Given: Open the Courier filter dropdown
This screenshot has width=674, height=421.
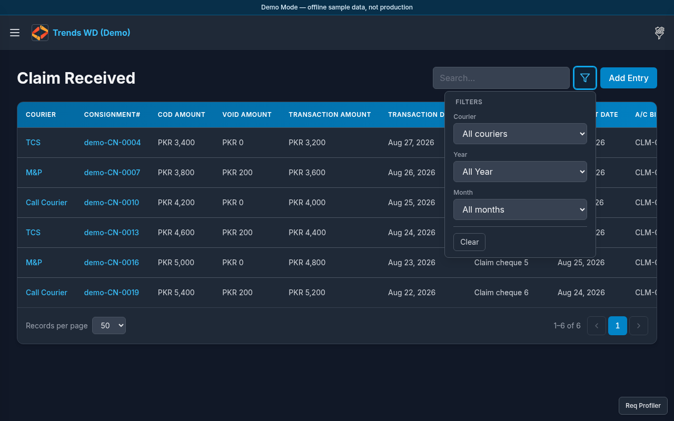Looking at the screenshot, I should click(x=520, y=134).
